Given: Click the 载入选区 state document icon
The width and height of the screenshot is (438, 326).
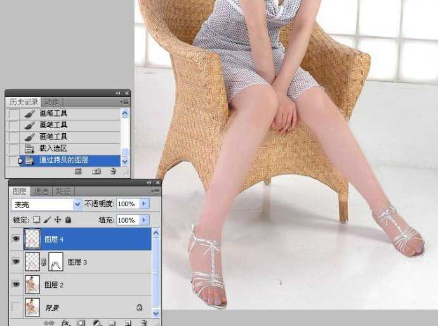Looking at the screenshot, I should click(x=29, y=149).
